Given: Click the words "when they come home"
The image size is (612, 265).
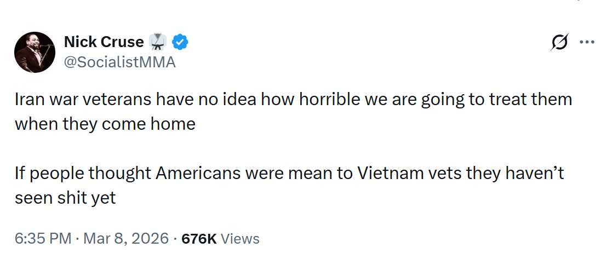Looking at the screenshot, I should tap(105, 124).
